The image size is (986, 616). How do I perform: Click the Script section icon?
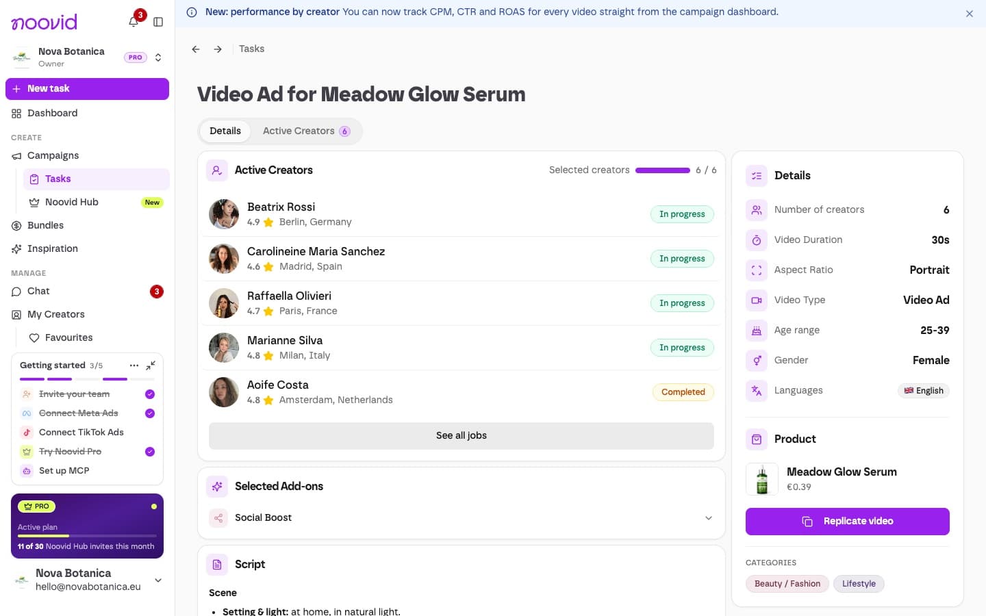217,565
